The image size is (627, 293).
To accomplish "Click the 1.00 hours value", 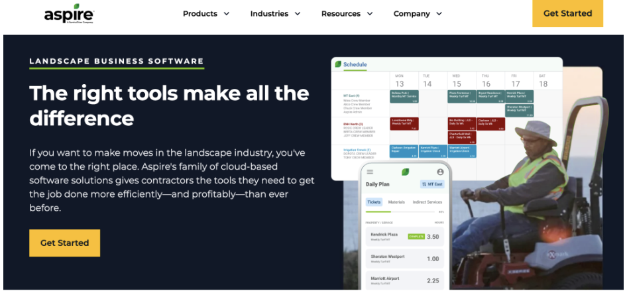I will [433, 259].
